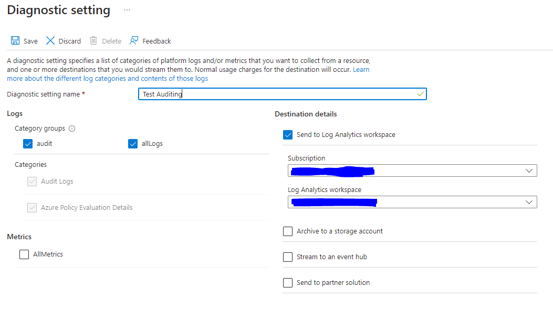Disable Send to Log Analytics workspace
This screenshot has height=309, width=553.
tap(288, 135)
